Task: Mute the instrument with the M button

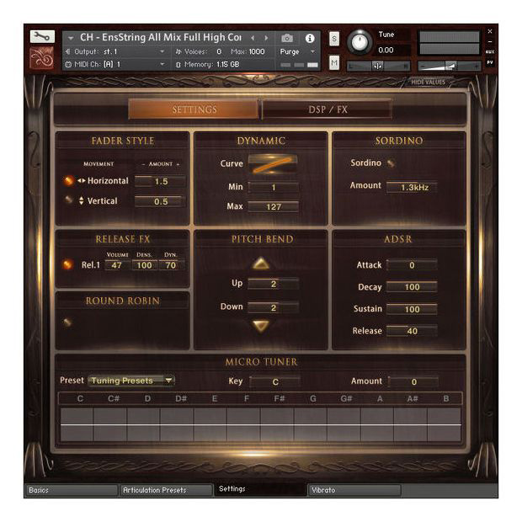Action: click(334, 62)
